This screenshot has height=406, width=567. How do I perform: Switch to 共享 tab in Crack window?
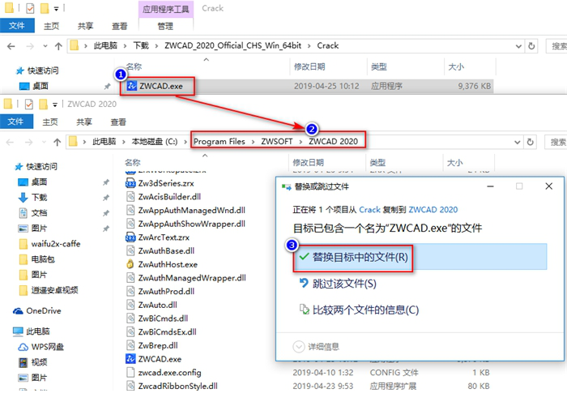point(85,26)
